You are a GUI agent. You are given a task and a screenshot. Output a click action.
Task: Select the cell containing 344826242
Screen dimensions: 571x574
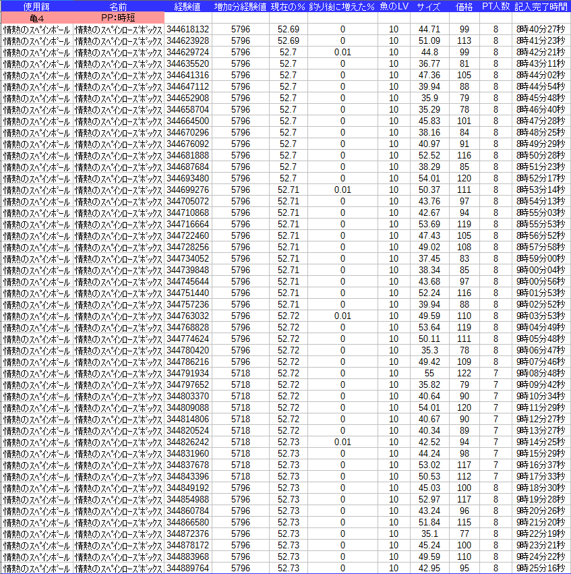[x=187, y=442]
